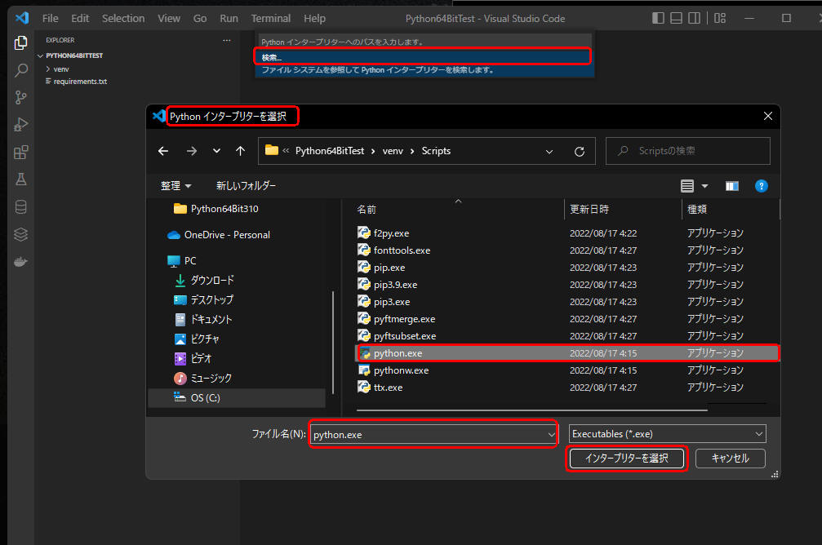Open the Extensions view

coord(21,152)
